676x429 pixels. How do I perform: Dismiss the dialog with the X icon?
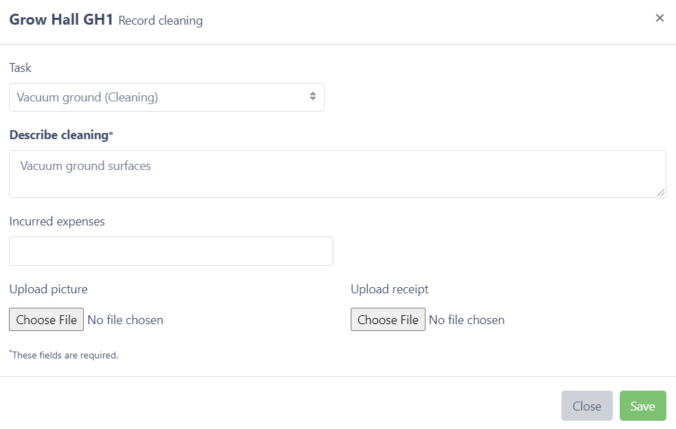(660, 19)
